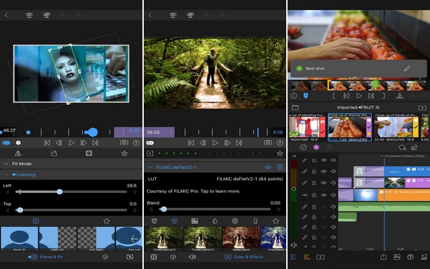Play the clip in the Frame & Fit editor
The image size is (430, 269).
(71, 143)
